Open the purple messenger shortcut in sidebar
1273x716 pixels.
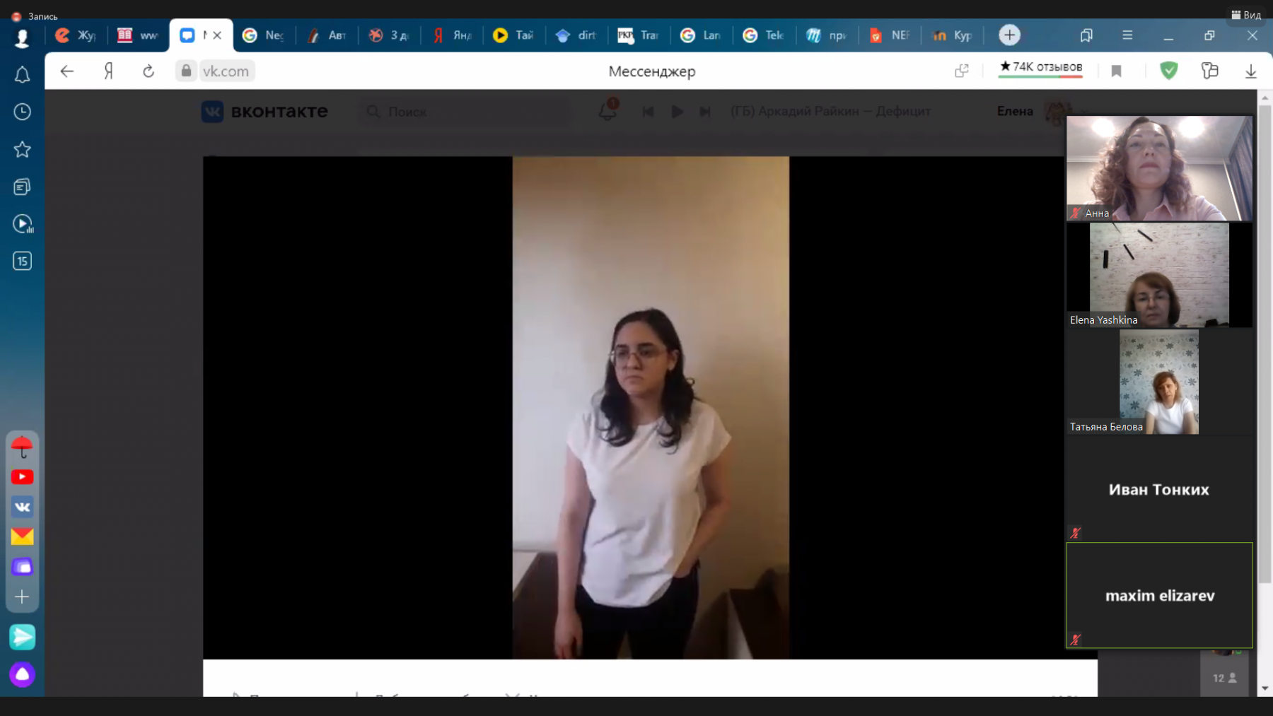[x=22, y=567]
